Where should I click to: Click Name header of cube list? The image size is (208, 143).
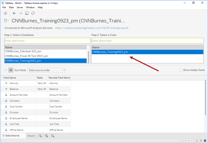(147, 47)
